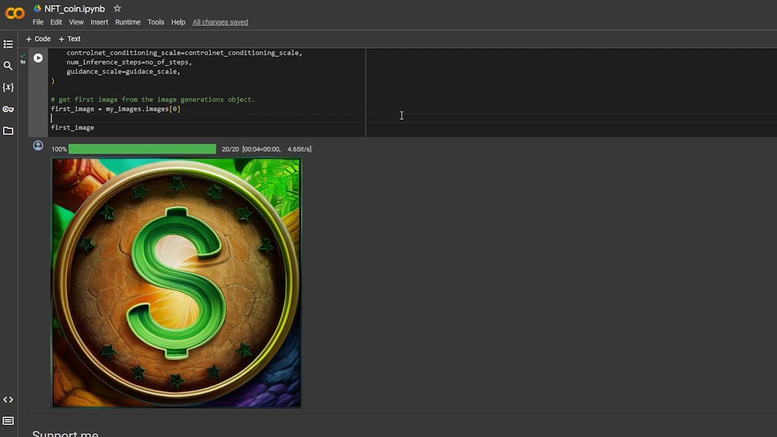Click the controlnet_conditioning_scale code line
Screen dimensions: 777x437
(184, 53)
